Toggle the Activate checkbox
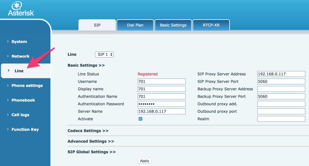The image size is (309, 166). (x=140, y=119)
